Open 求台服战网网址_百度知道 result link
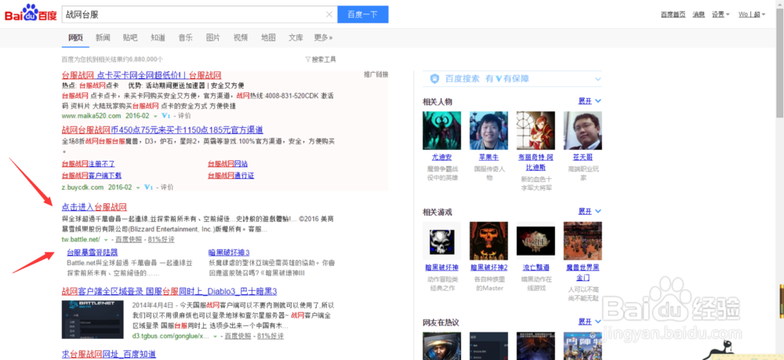 tap(108, 355)
